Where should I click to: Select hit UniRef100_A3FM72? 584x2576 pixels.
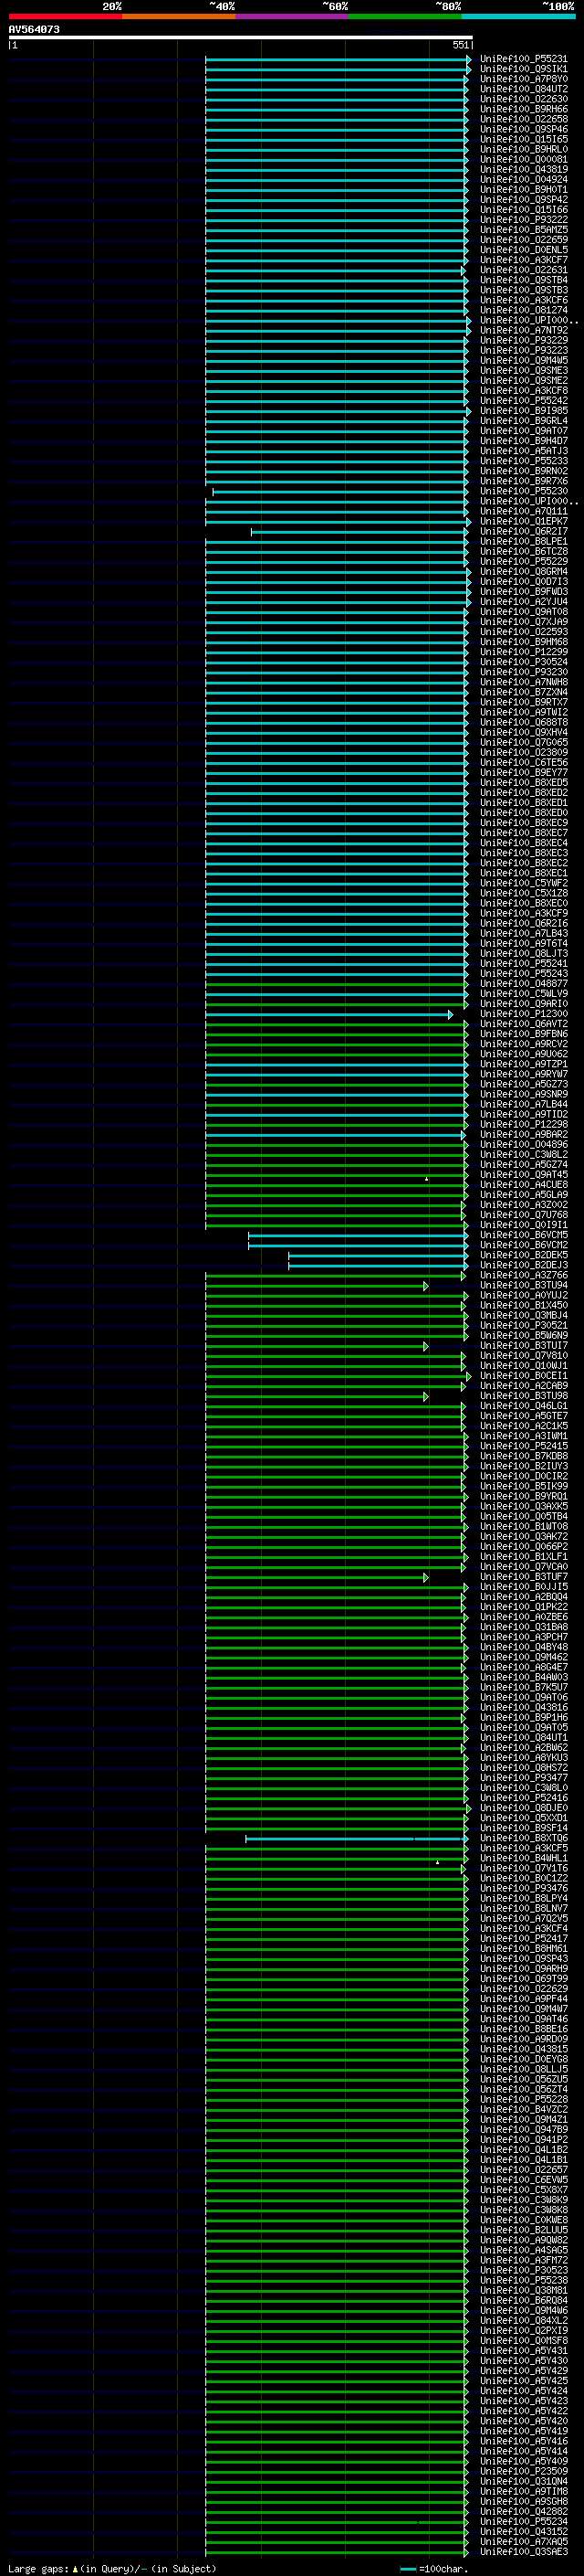coord(524,2261)
